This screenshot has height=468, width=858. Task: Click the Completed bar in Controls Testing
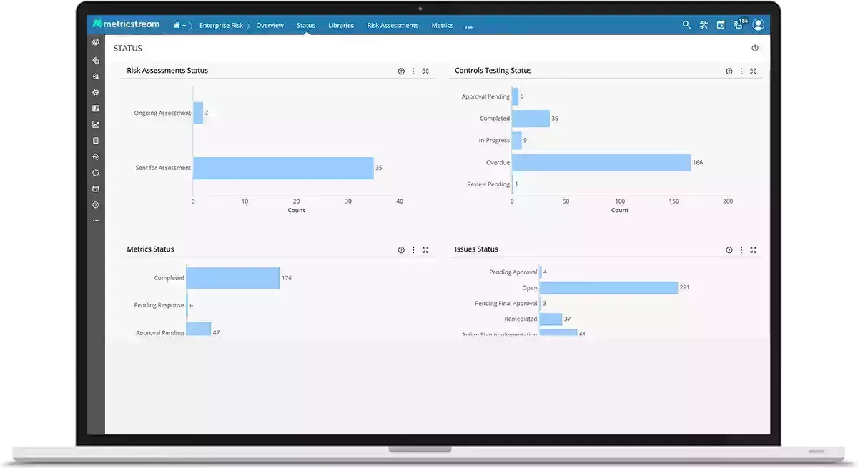tap(531, 119)
